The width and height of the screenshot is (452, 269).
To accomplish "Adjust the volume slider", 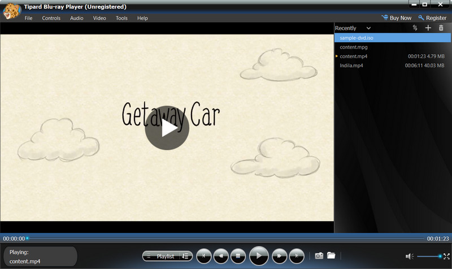I will (x=429, y=256).
